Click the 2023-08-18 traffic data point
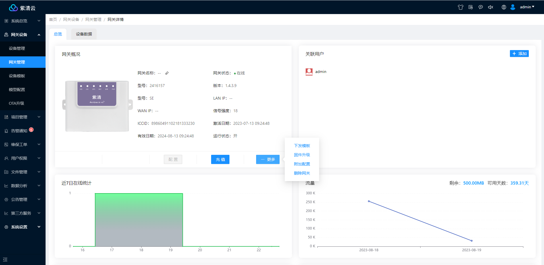The width and height of the screenshot is (544, 265). [x=369, y=201]
